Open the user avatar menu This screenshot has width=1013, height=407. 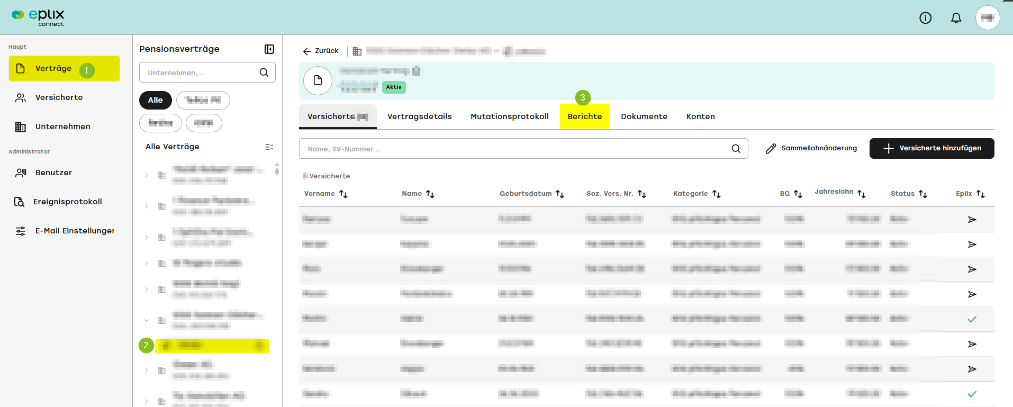[x=988, y=18]
